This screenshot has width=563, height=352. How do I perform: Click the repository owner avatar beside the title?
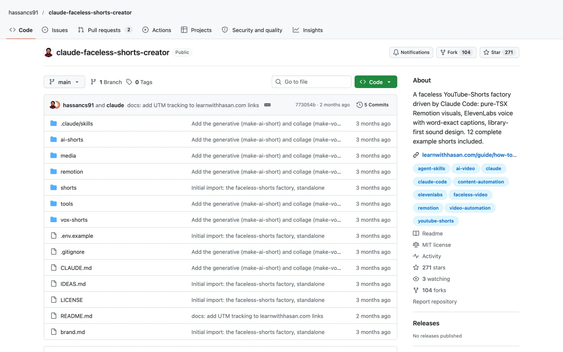pos(48,52)
